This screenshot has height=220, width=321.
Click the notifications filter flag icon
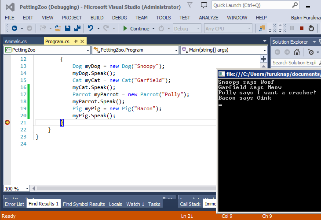pos(190,5)
